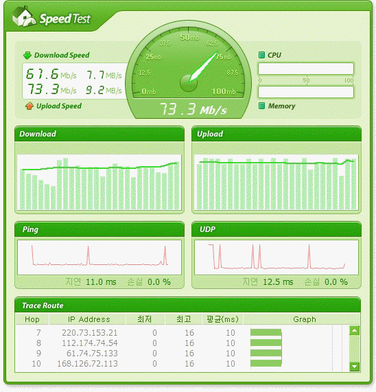
Task: Click the Trace Route scroll up arrow
Action: 354,330
